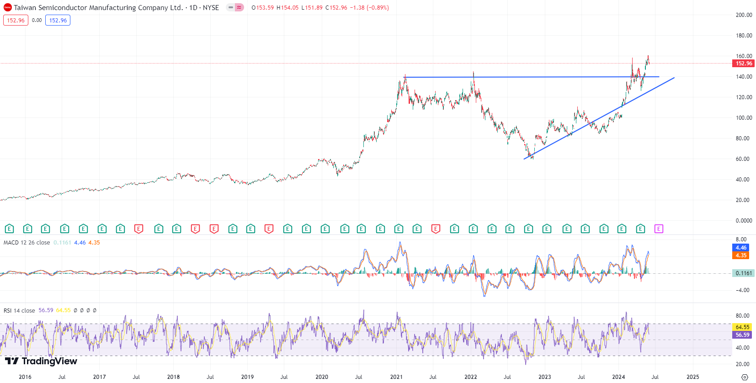Viewport: 756px width, 383px height.
Task: Click purple 56.59 value in RSI legend
Action: 46,310
